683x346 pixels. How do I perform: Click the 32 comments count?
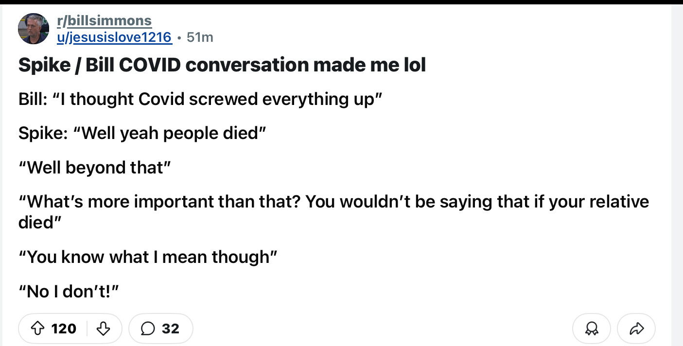coord(170,329)
